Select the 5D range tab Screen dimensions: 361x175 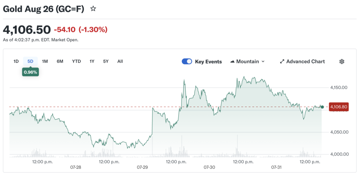point(30,61)
